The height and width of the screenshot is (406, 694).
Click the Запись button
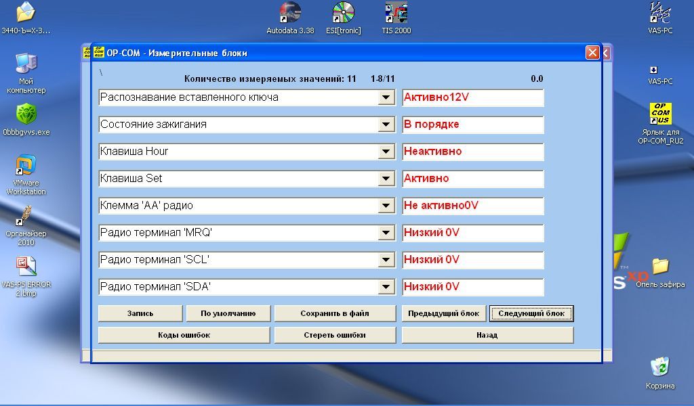coord(140,313)
